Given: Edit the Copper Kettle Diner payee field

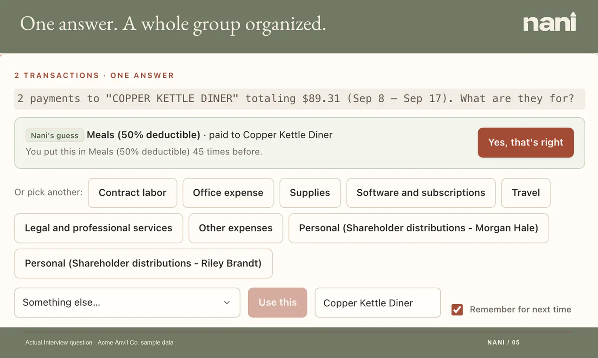Looking at the screenshot, I should click(378, 303).
